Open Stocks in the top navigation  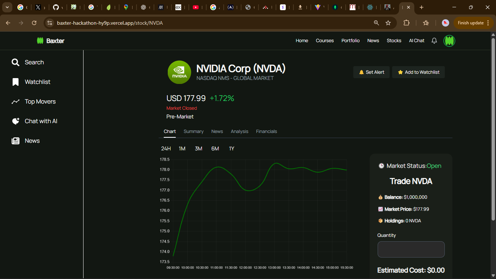394,41
